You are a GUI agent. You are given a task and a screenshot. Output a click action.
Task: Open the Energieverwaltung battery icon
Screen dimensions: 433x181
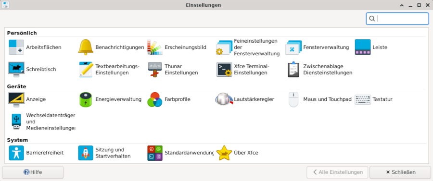(86, 99)
